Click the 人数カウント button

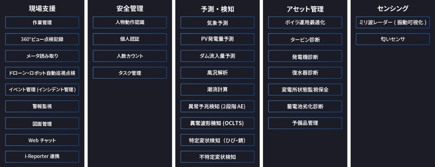(130, 56)
